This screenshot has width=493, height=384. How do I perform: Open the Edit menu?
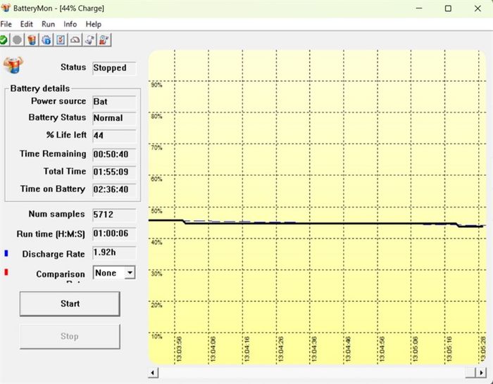[x=27, y=24]
